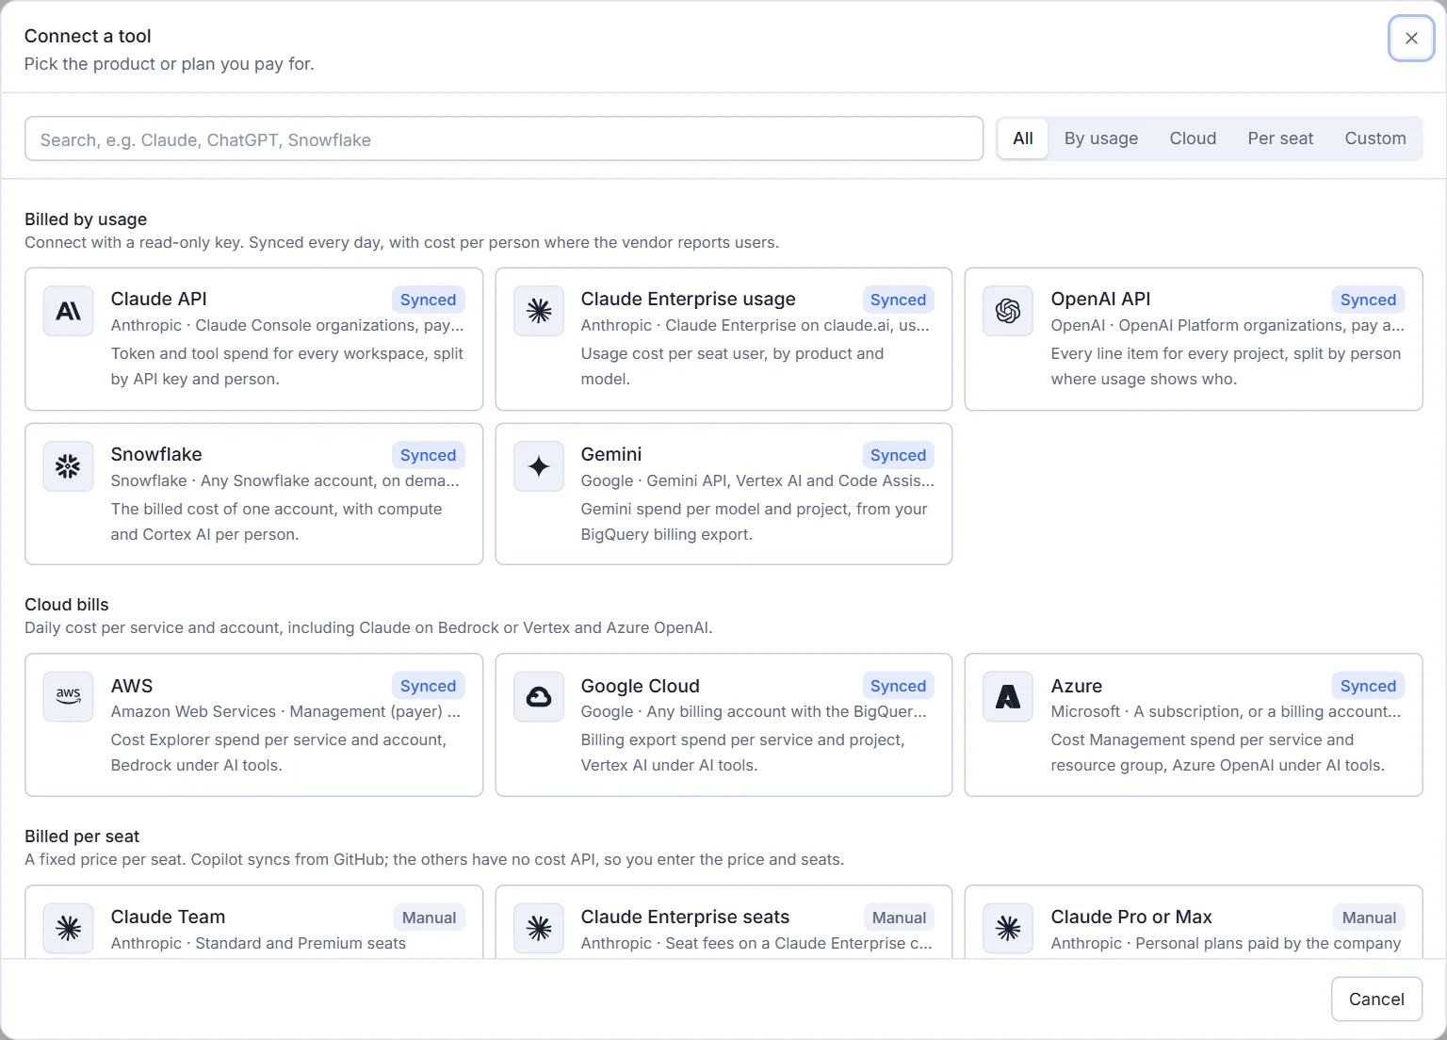Open the Custom filter tab
This screenshot has width=1447, height=1040.
coord(1375,138)
